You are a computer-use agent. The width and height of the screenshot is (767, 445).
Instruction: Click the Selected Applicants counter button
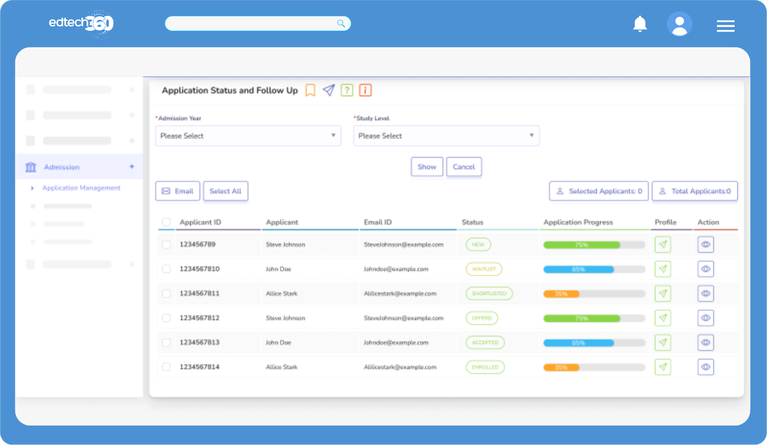[599, 191]
